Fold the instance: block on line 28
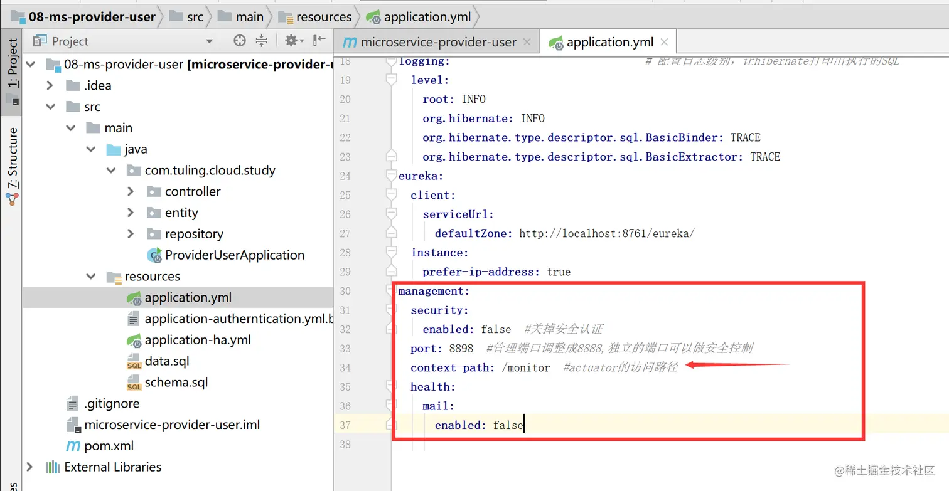 392,253
